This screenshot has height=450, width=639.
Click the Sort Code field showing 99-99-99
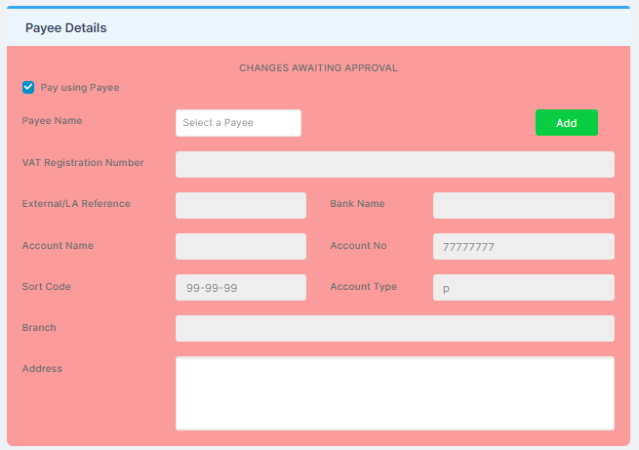[241, 287]
